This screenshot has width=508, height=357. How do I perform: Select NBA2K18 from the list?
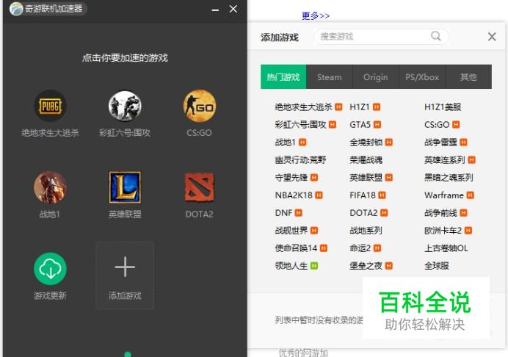click(294, 195)
